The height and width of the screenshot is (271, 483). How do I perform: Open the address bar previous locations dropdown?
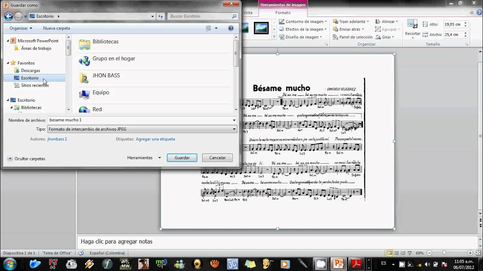(152, 16)
